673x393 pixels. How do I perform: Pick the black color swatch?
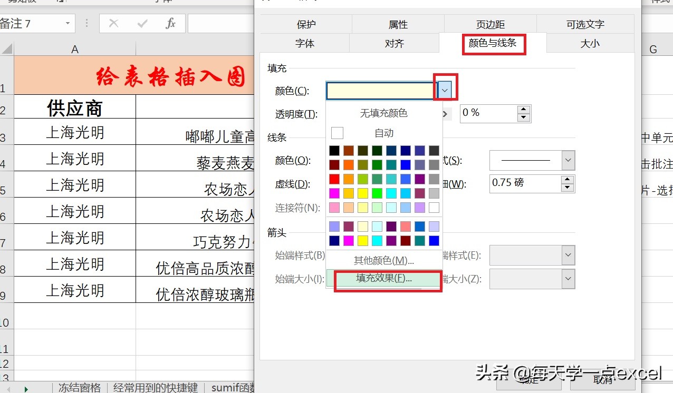click(x=334, y=151)
